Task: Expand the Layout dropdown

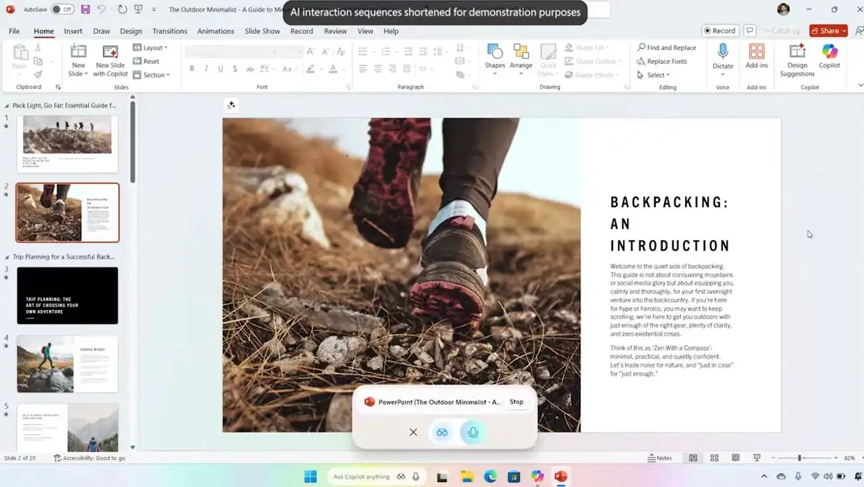Action: pyautogui.click(x=151, y=48)
